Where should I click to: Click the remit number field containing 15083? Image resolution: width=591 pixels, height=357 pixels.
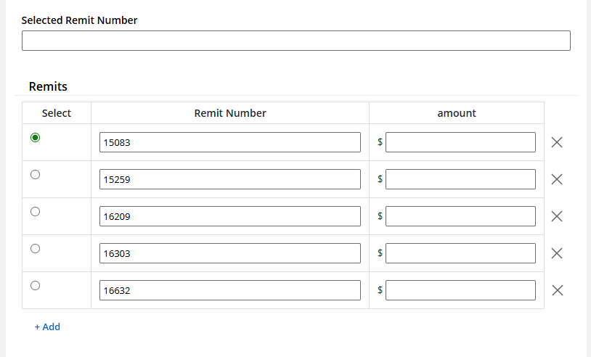pyautogui.click(x=229, y=142)
